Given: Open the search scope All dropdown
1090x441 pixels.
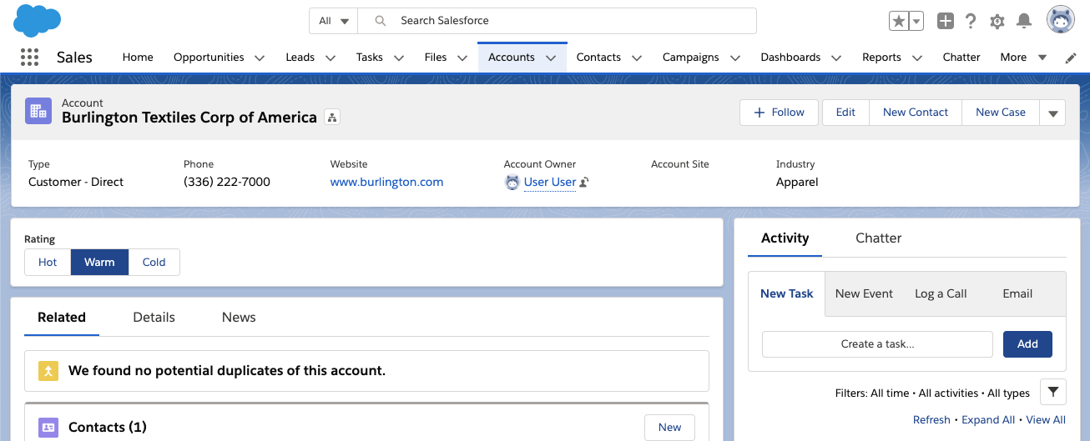Looking at the screenshot, I should [334, 21].
